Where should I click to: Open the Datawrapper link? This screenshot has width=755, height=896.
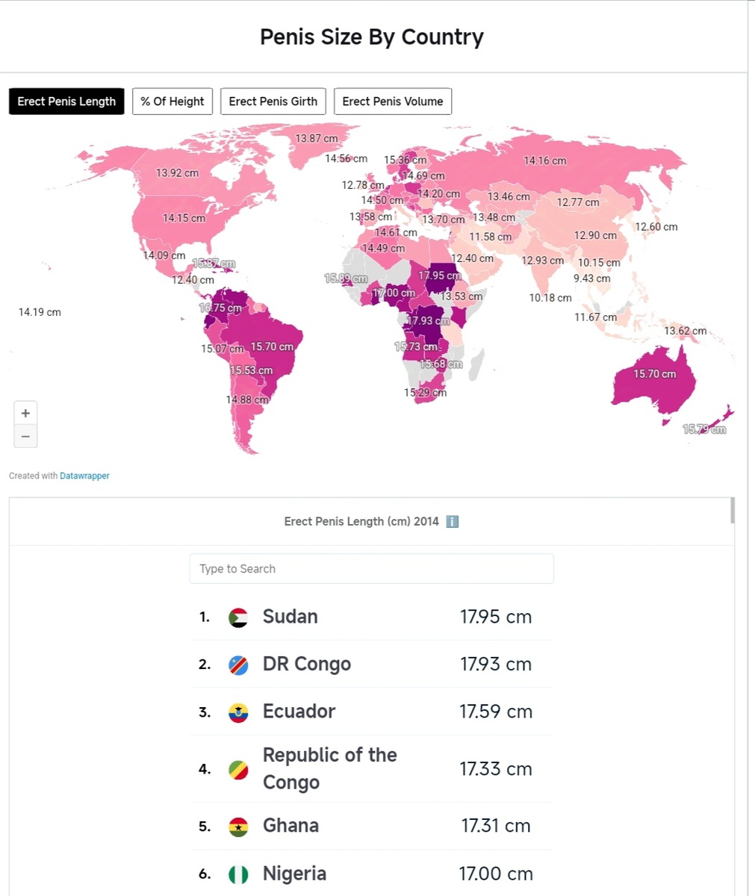[x=84, y=476]
